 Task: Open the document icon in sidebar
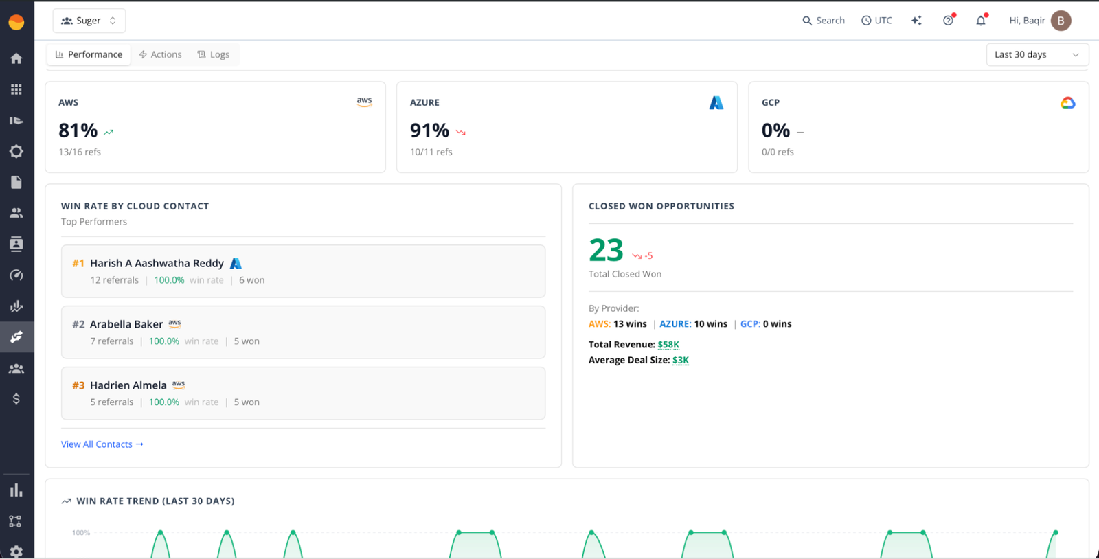[16, 182]
